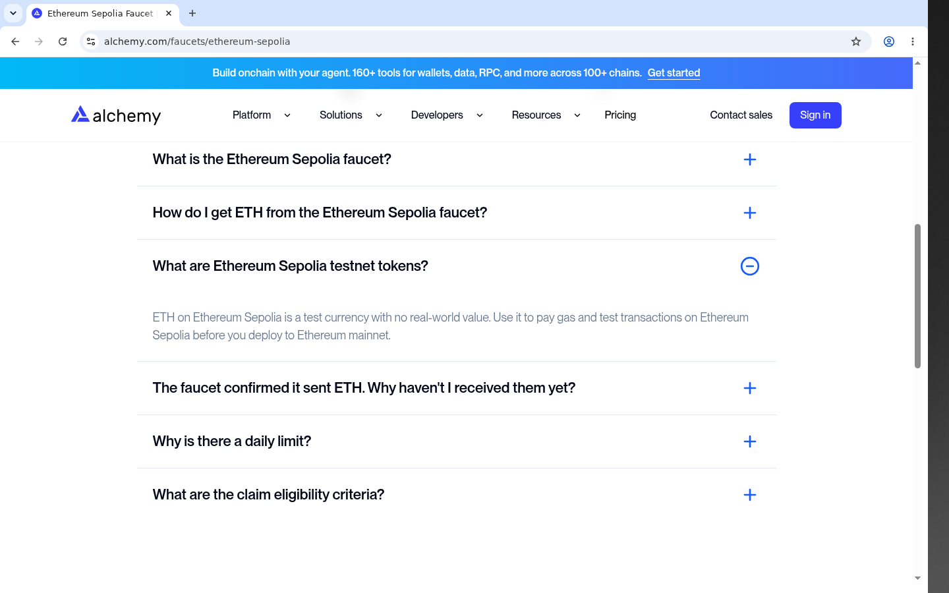Click the page vertical scrollbar thumb
Image resolution: width=949 pixels, height=593 pixels.
[x=917, y=296]
